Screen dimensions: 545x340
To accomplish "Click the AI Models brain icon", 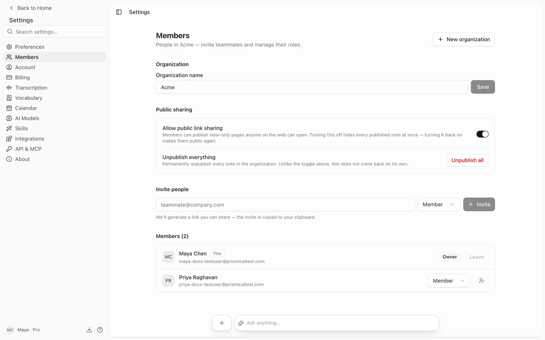I will (9, 118).
